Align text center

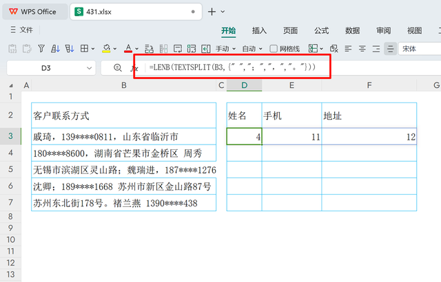(x=362, y=49)
